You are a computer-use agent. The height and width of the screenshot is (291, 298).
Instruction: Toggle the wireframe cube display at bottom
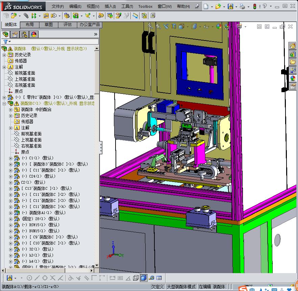click(x=136, y=278)
